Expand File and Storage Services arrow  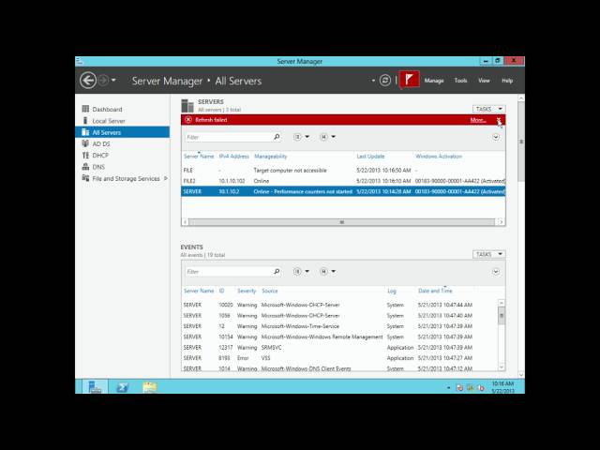point(166,178)
